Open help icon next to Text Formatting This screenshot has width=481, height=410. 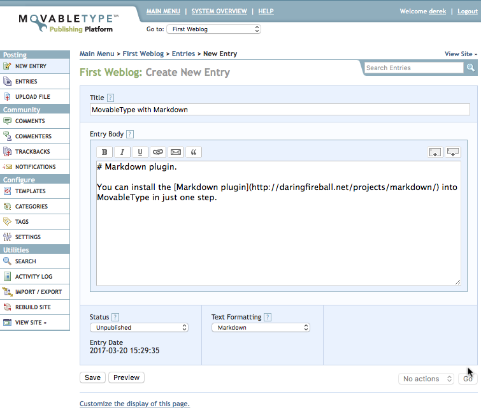[x=268, y=317]
